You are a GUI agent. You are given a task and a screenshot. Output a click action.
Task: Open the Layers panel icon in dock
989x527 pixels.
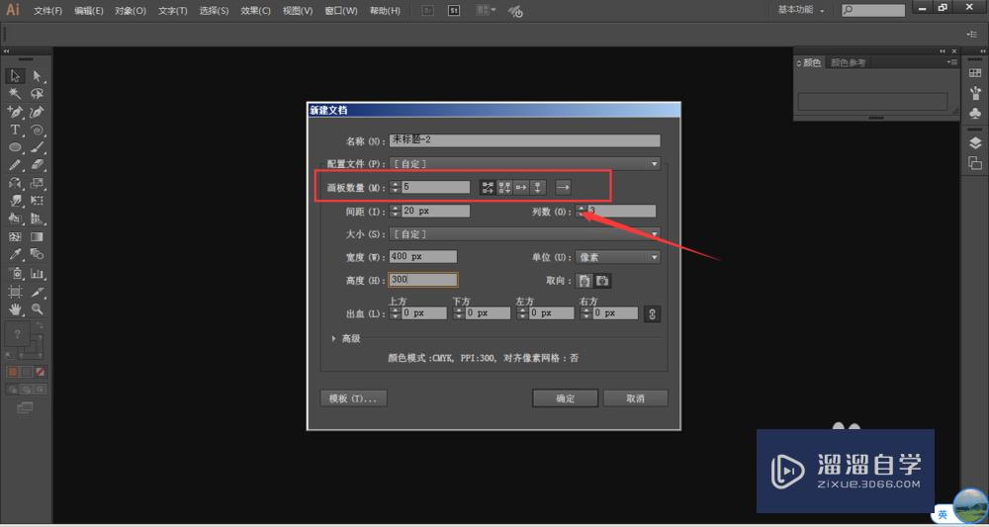tap(975, 143)
